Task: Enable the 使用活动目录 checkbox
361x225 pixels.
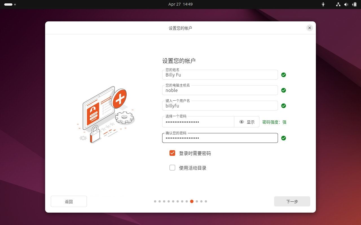Action: [172, 168]
